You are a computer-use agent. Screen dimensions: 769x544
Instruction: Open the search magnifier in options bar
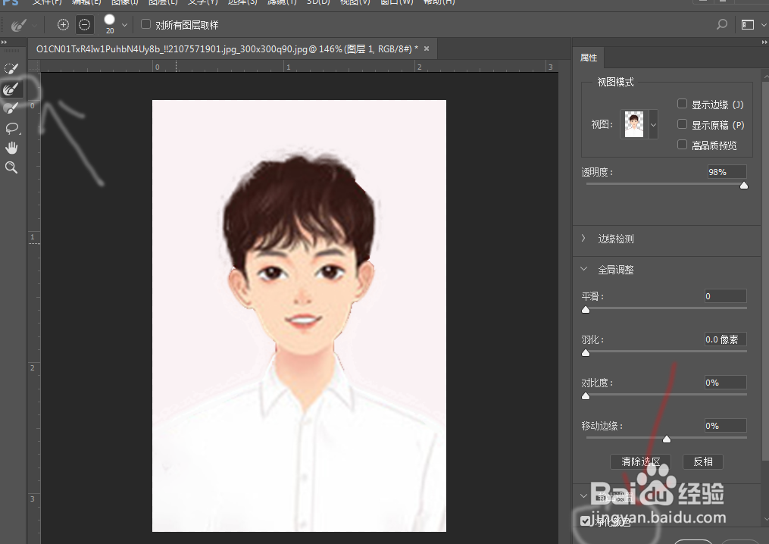click(x=722, y=24)
